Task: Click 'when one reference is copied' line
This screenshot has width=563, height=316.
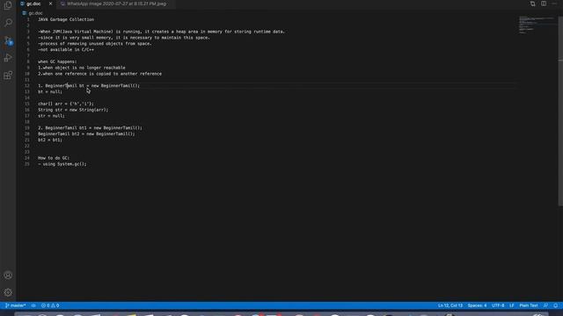Action: point(99,74)
